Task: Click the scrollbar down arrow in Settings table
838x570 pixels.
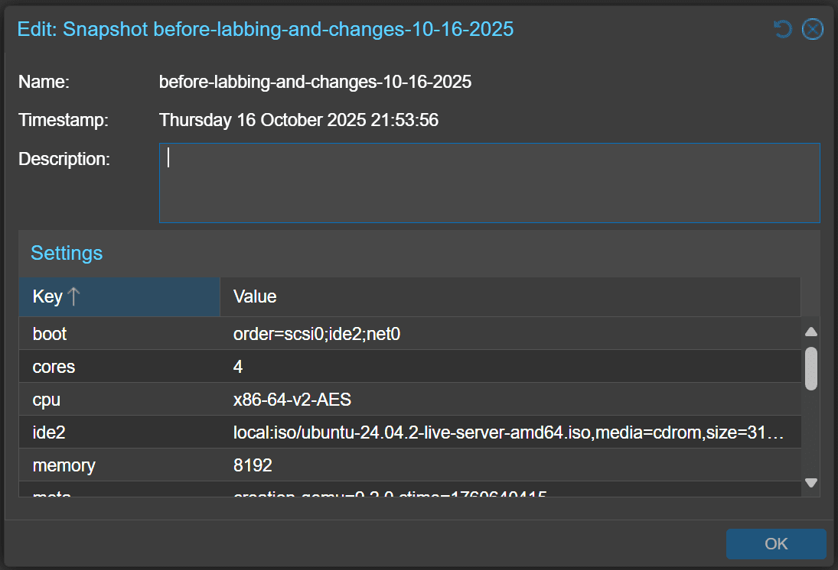Action: coord(810,482)
